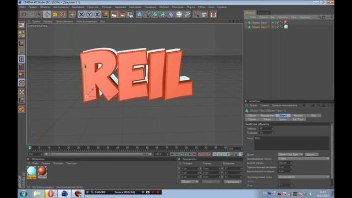Click the horizontal spacing field stepper
352x198 pixels.
click(x=291, y=167)
